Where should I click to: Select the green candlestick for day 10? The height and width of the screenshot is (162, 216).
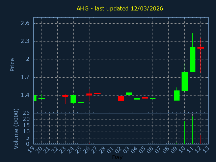[185, 82]
